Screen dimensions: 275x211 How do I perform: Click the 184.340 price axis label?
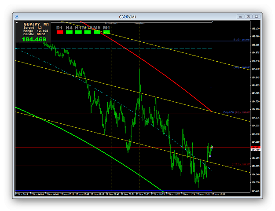pos(256,174)
